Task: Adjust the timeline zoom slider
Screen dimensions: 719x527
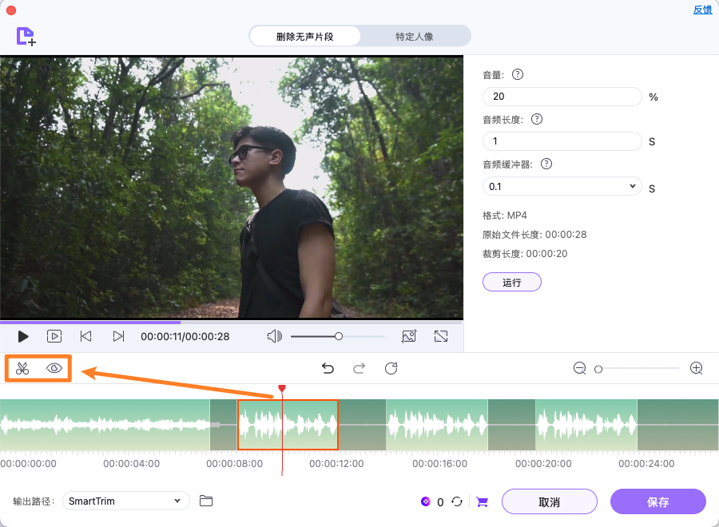Action: click(x=598, y=368)
